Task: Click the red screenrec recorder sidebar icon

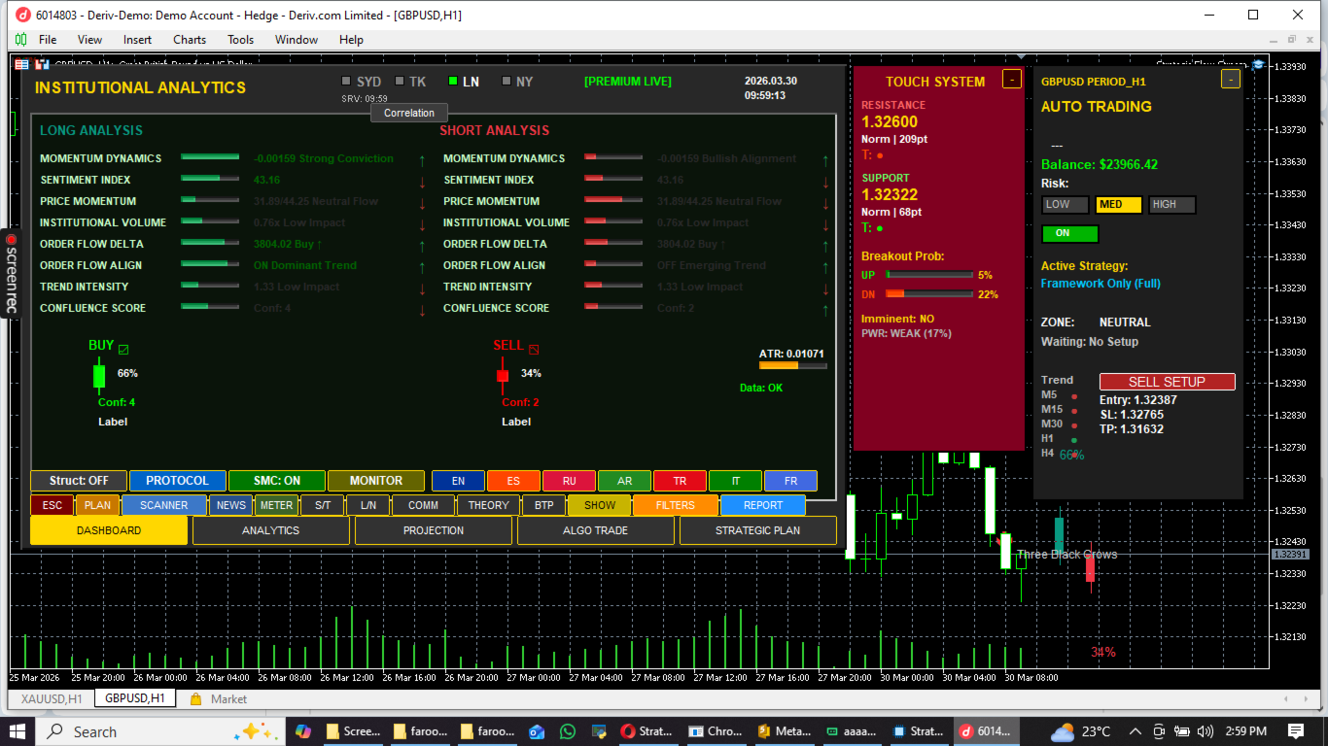Action: pyautogui.click(x=11, y=238)
